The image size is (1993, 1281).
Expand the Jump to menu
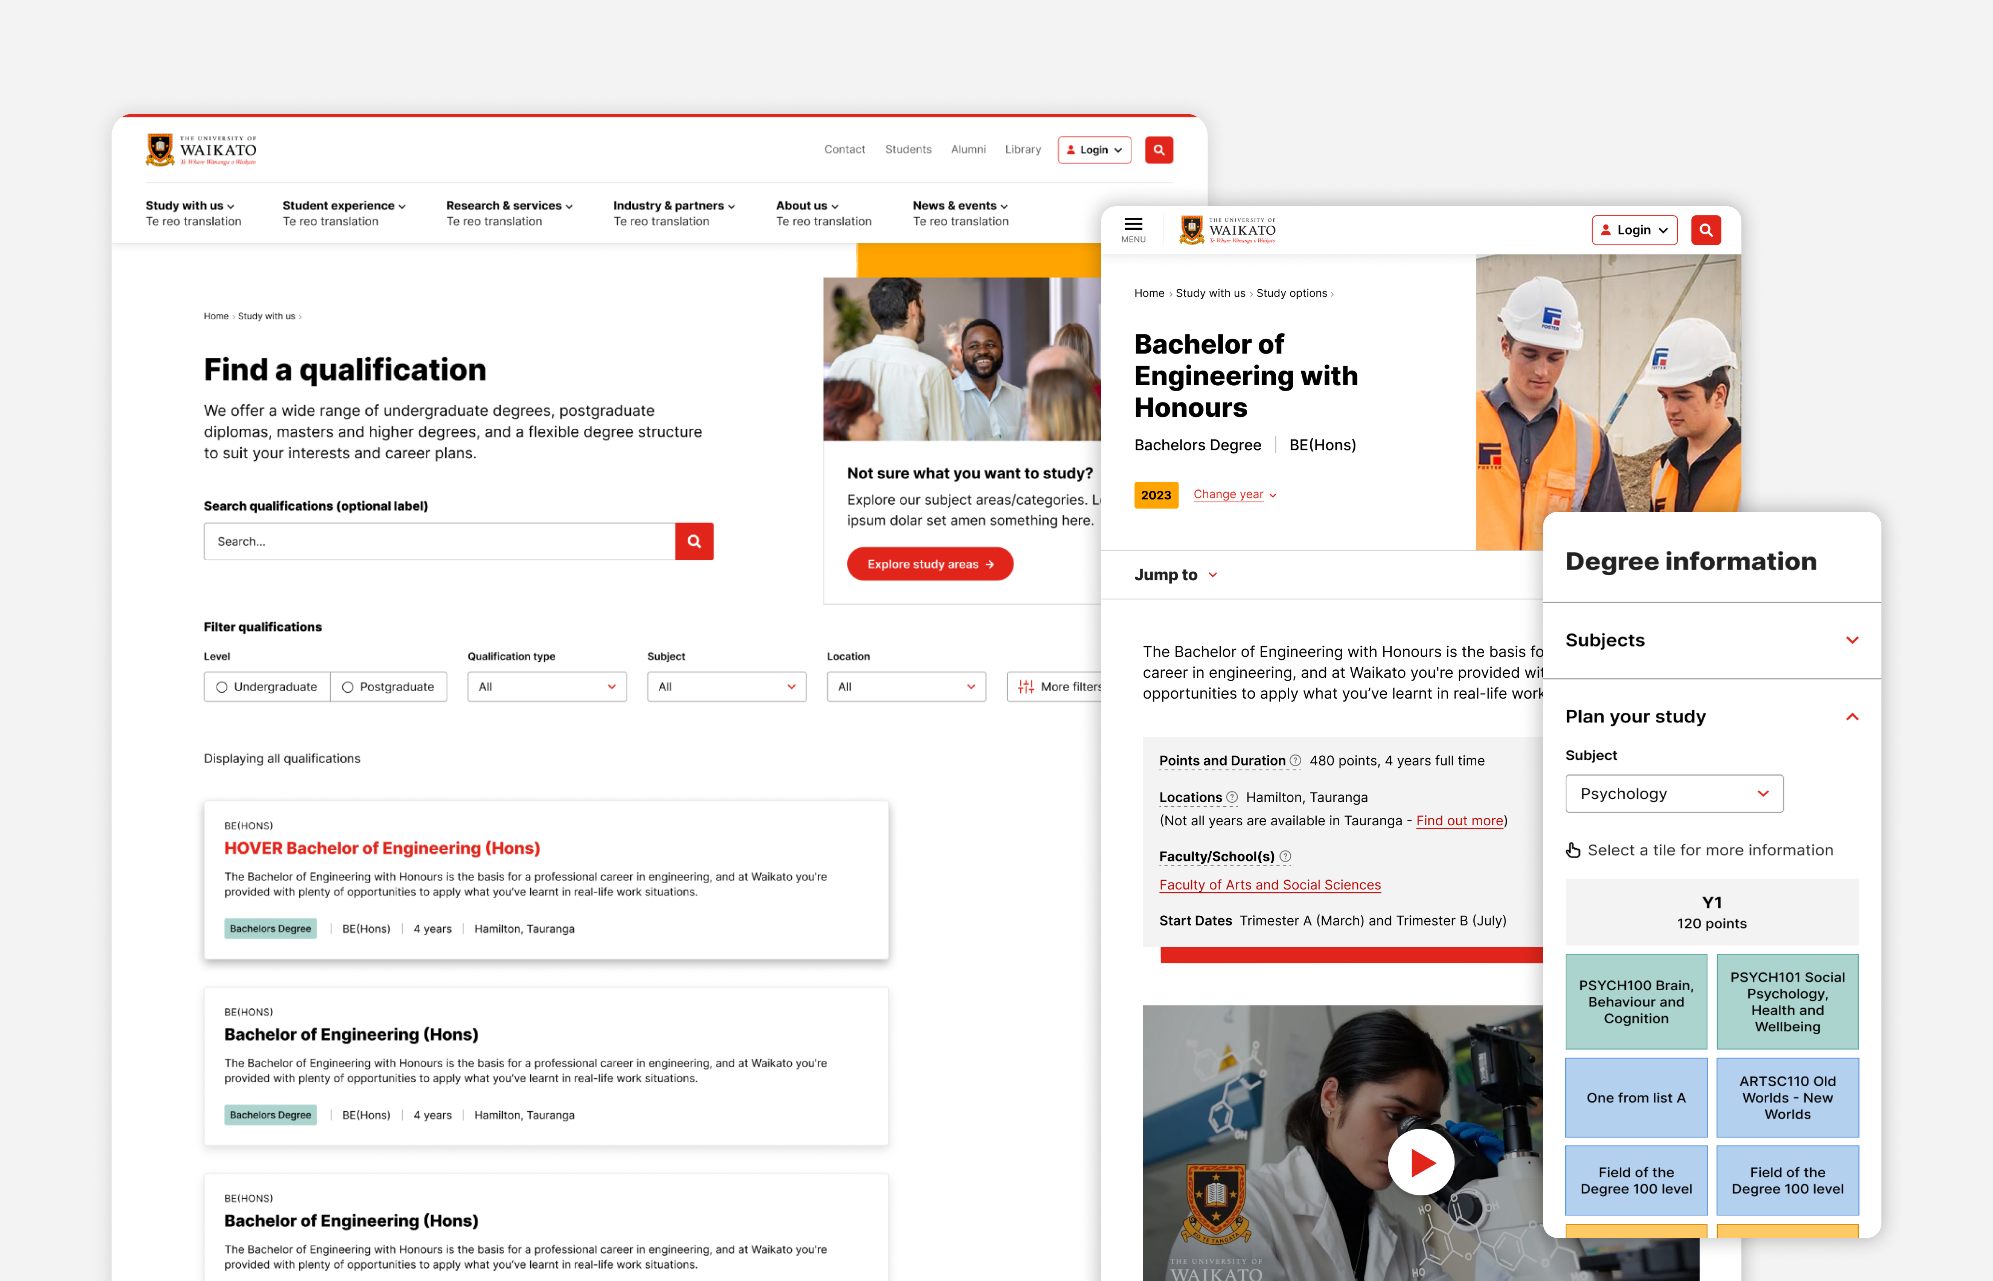[1176, 575]
